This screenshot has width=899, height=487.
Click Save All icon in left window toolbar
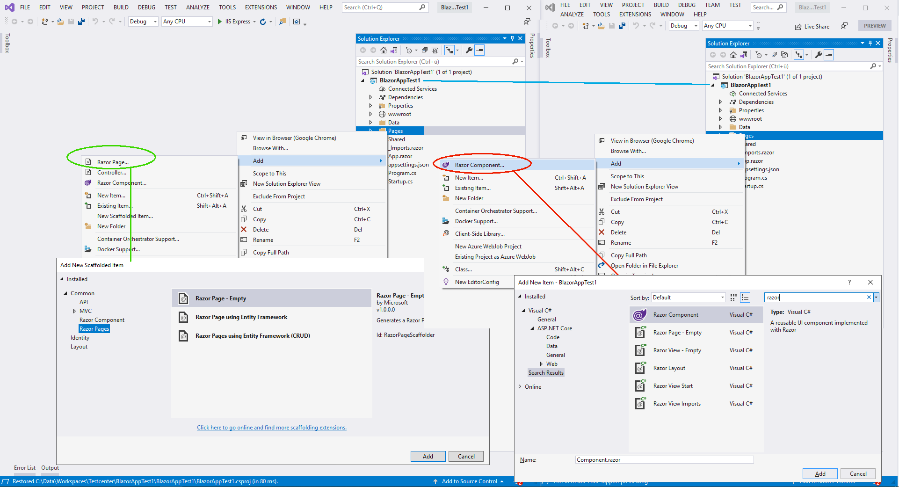coord(81,22)
